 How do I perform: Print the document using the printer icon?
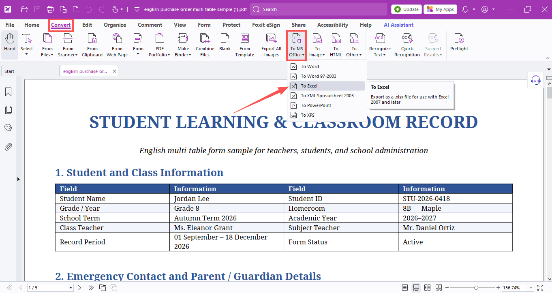click(x=50, y=9)
